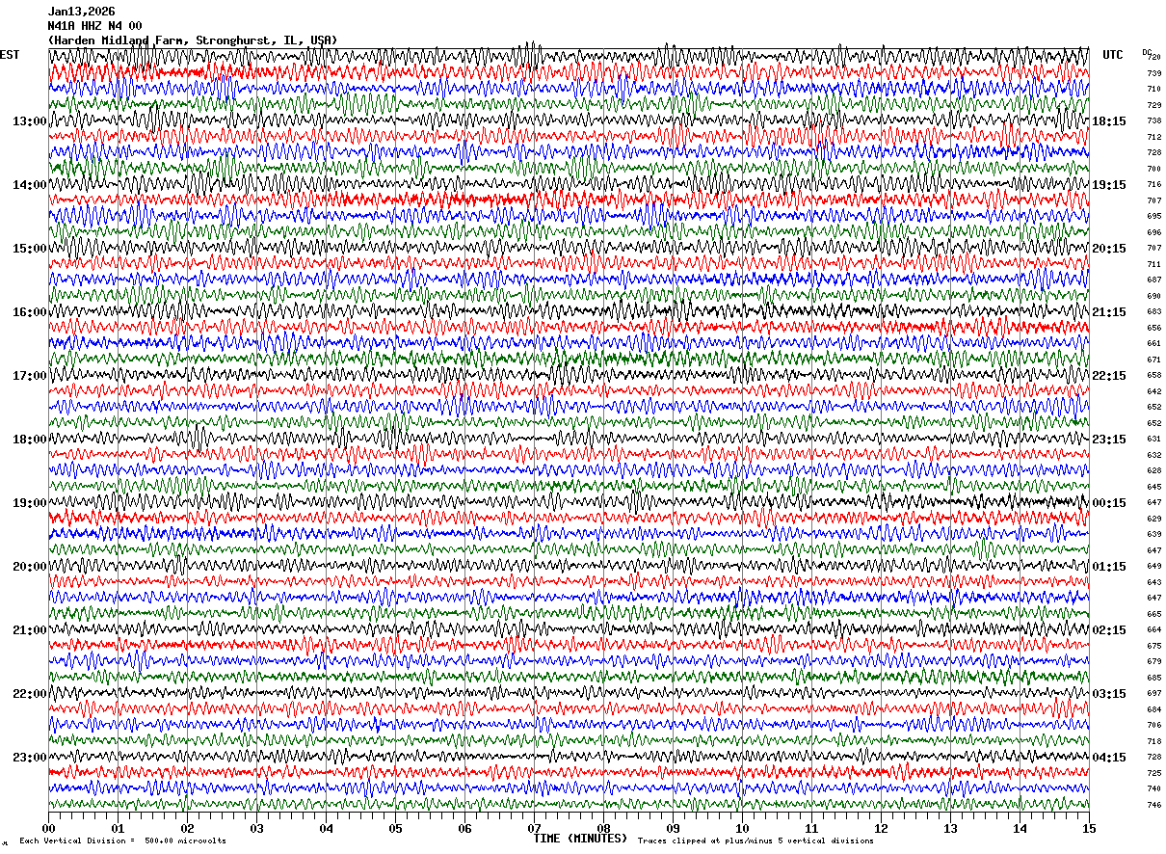Click the "03:15" UTC time label
Image resolution: width=1166 pixels, height=854 pixels.
(1109, 694)
